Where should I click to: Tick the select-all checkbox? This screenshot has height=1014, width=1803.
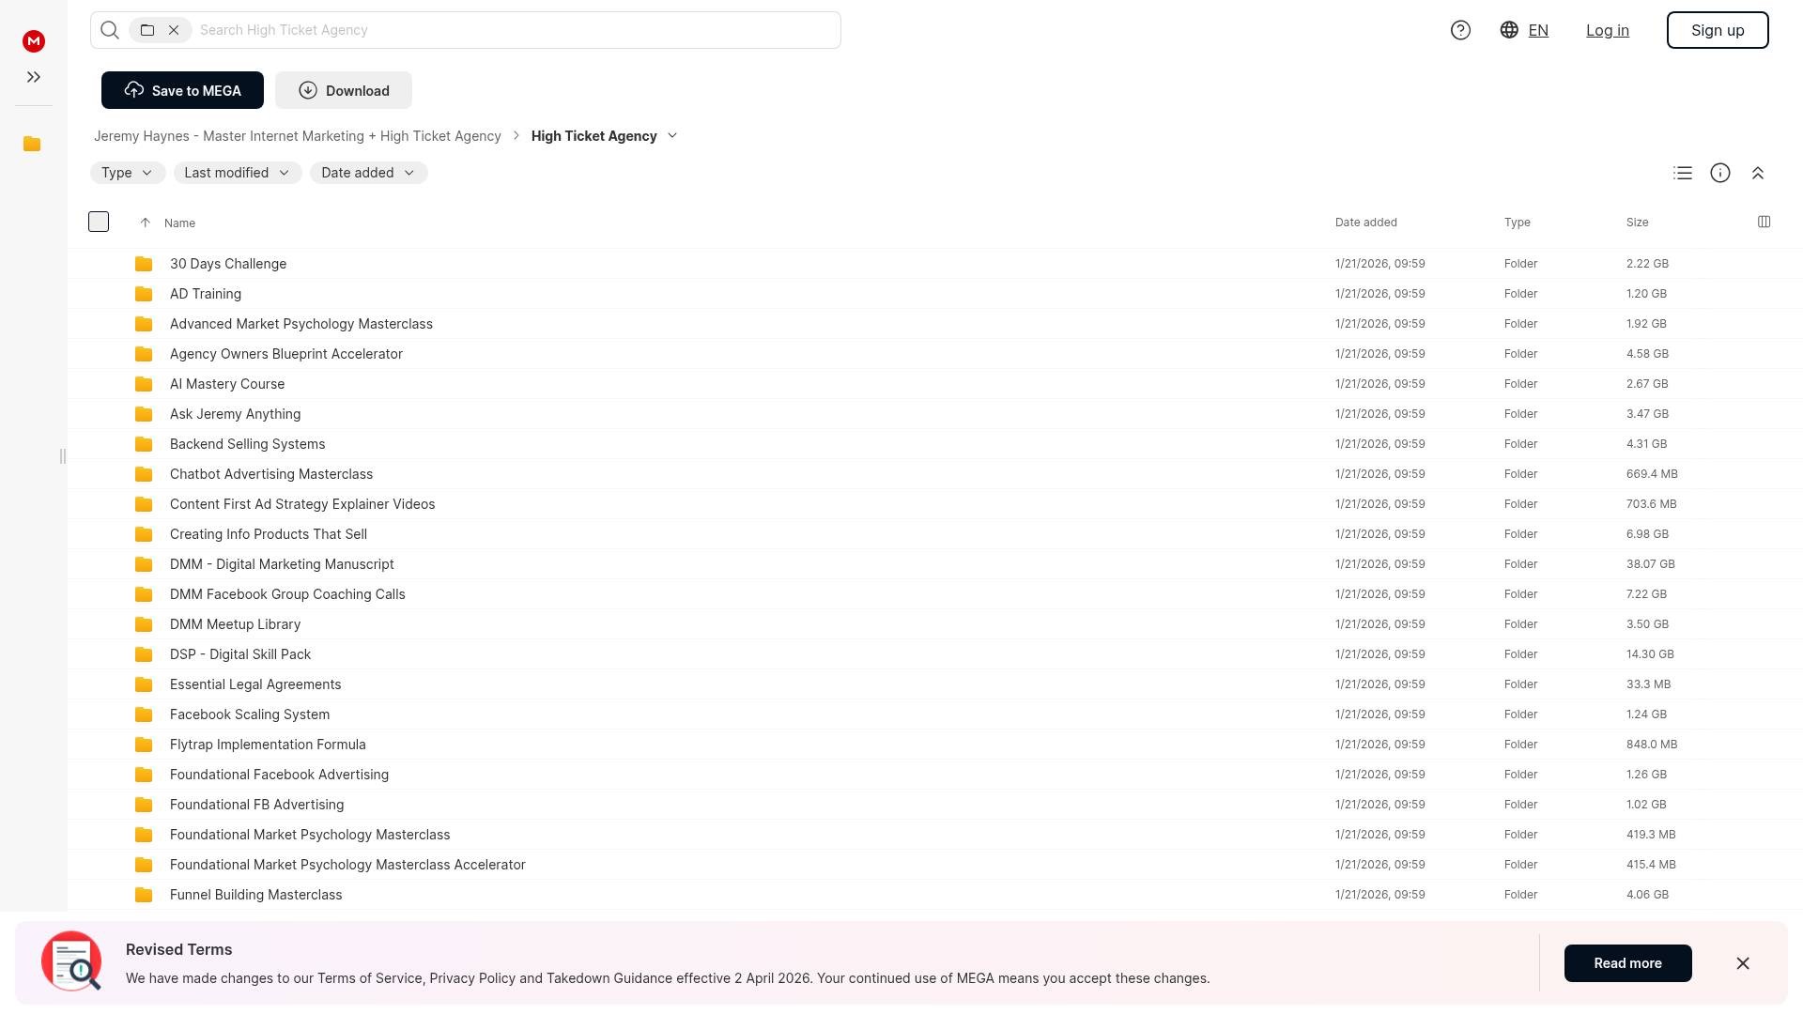point(99,222)
